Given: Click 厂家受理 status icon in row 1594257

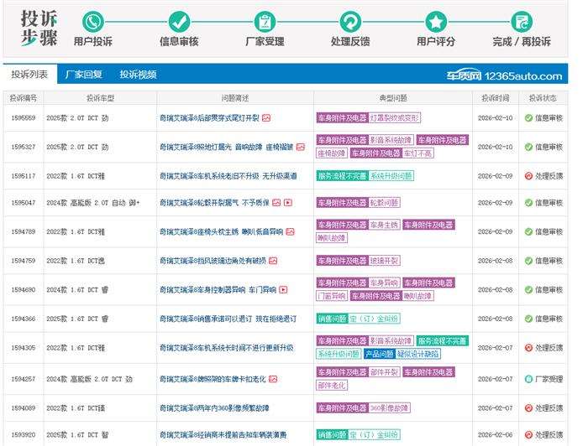Looking at the screenshot, I should (x=528, y=379).
